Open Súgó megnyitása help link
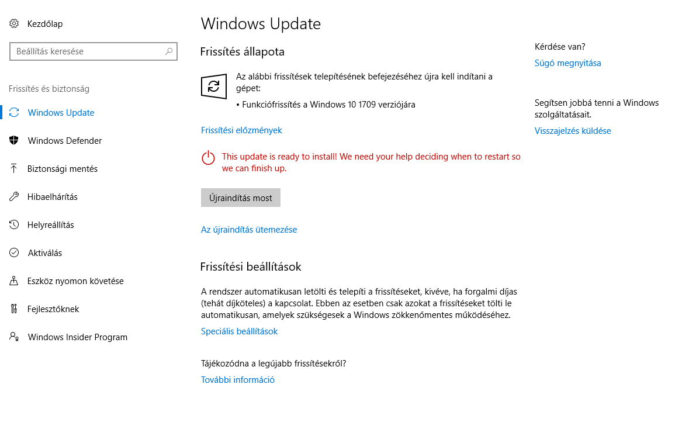 567,63
